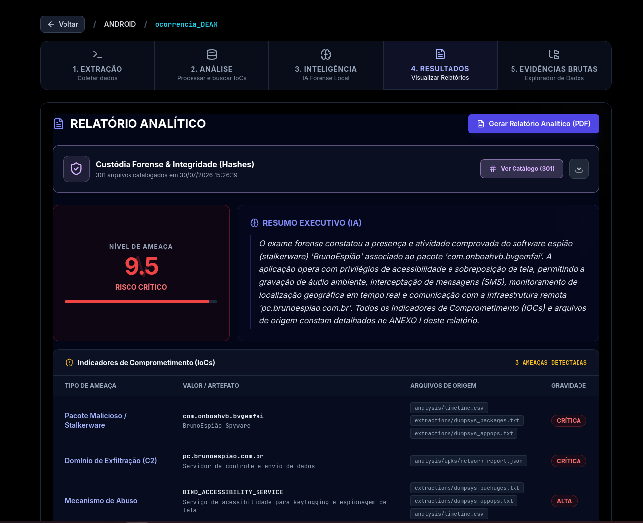Select 'Pacote Malicioso / Stalkerware' threat type

tap(96, 420)
